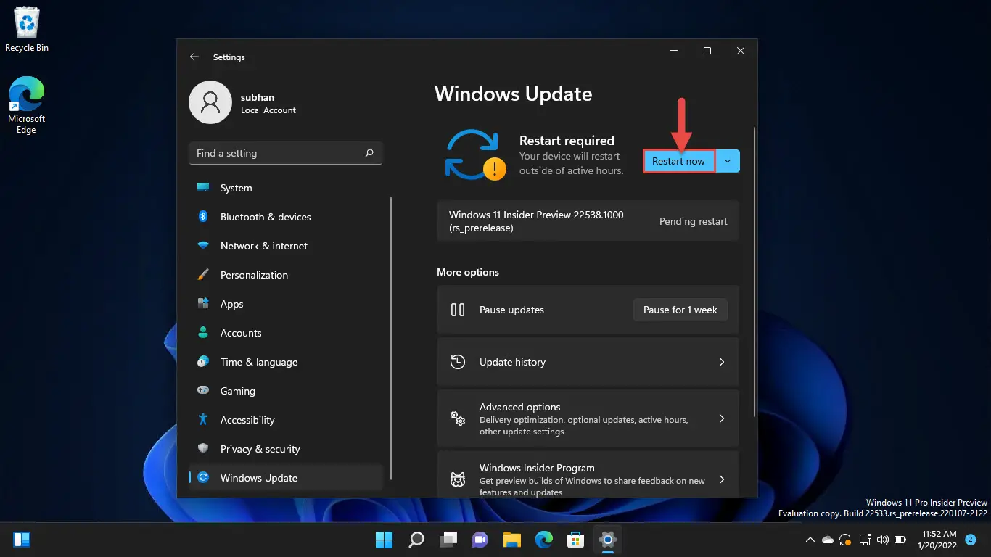991x557 pixels.
Task: Open the Advanced options row
Action: pos(588,418)
